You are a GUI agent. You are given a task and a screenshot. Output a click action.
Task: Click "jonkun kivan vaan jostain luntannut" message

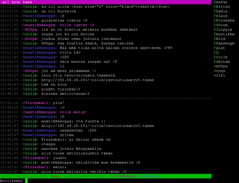coord(82,39)
